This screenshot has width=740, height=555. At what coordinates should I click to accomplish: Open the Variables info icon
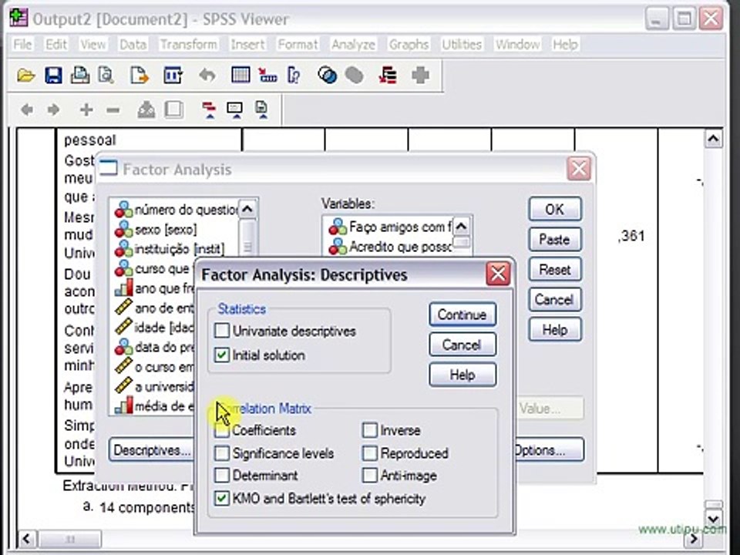coord(294,76)
